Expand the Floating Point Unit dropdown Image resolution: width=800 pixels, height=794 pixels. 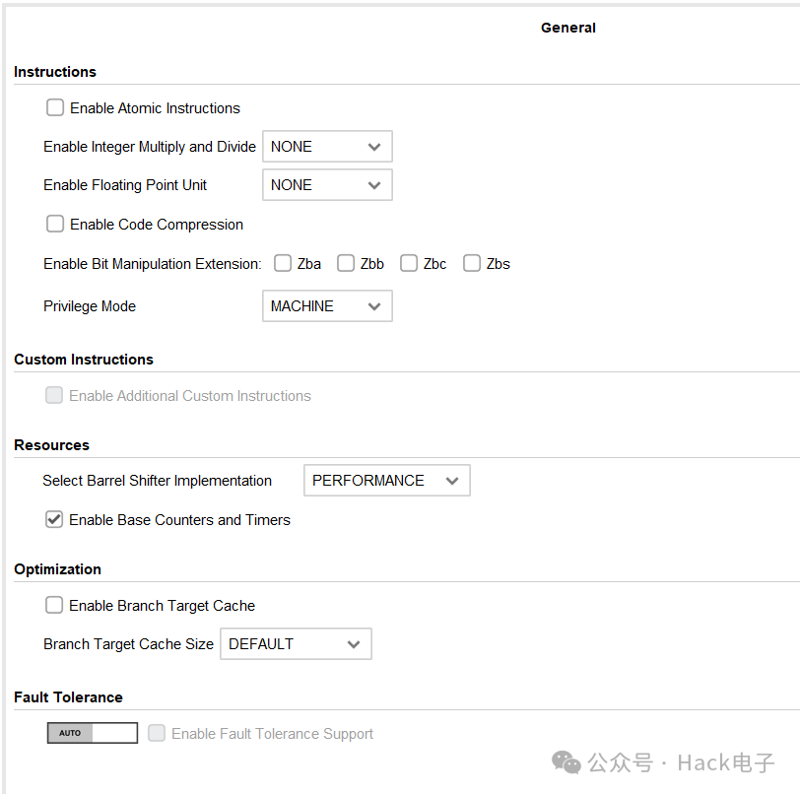point(327,185)
